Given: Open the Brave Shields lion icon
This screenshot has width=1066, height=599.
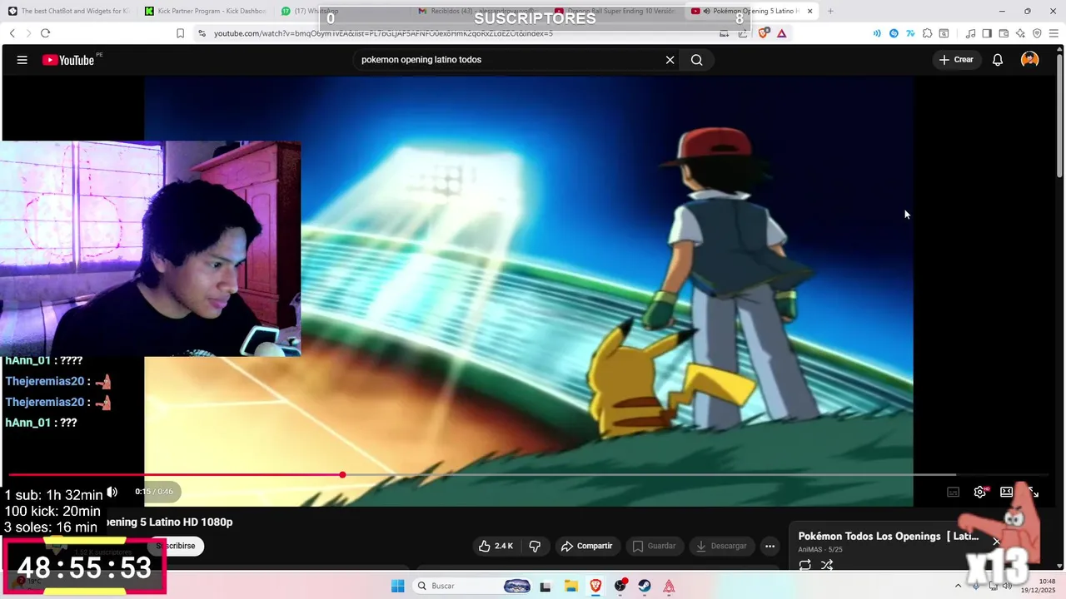Looking at the screenshot, I should tap(764, 33).
